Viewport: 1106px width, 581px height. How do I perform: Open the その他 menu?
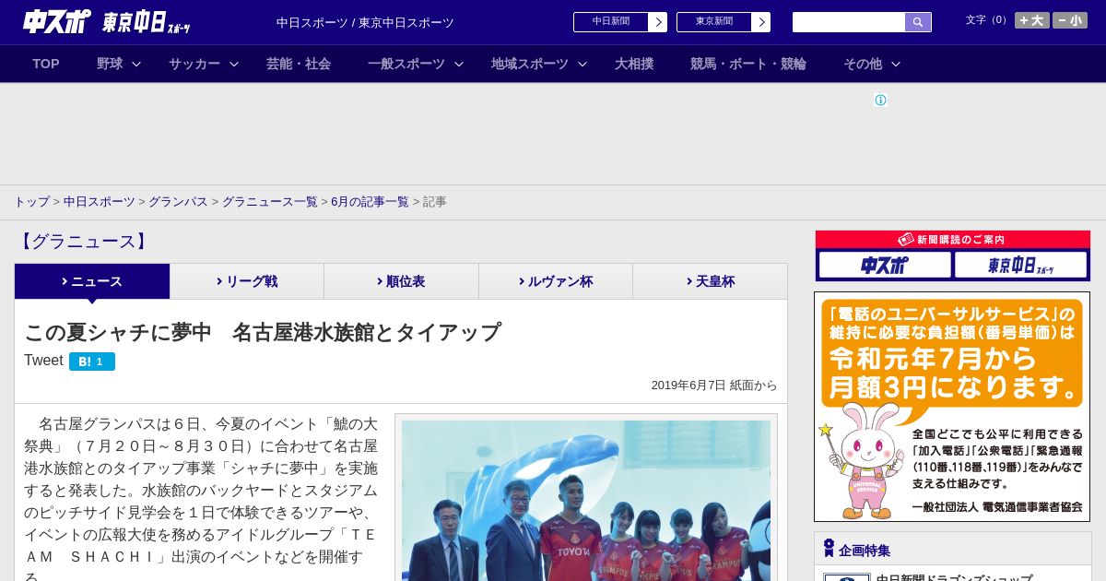tap(863, 64)
